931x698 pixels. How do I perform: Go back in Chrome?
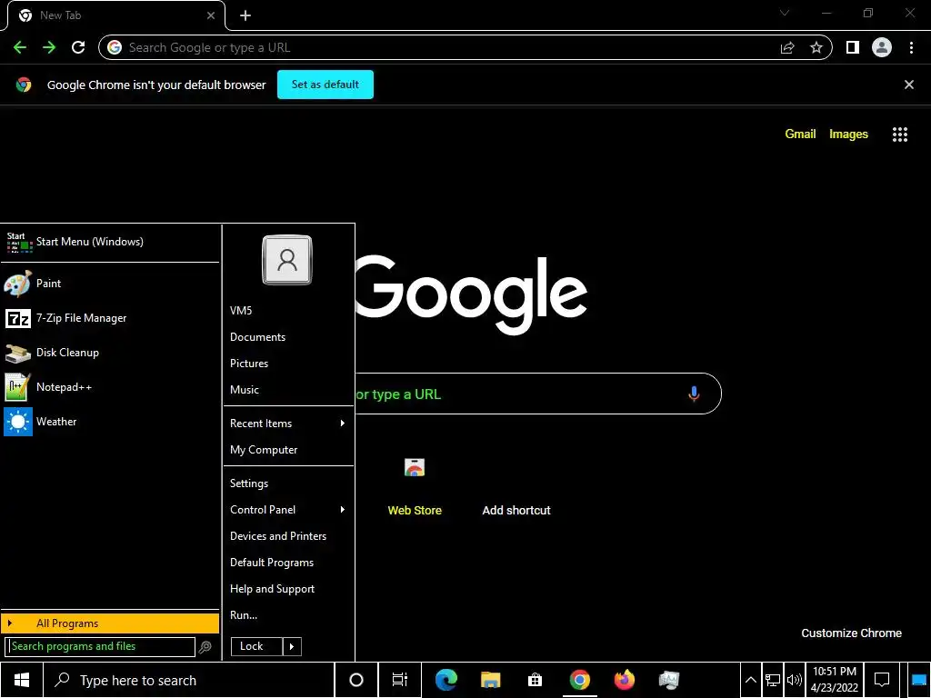pyautogui.click(x=20, y=47)
